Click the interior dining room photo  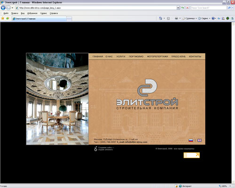tap(57, 99)
